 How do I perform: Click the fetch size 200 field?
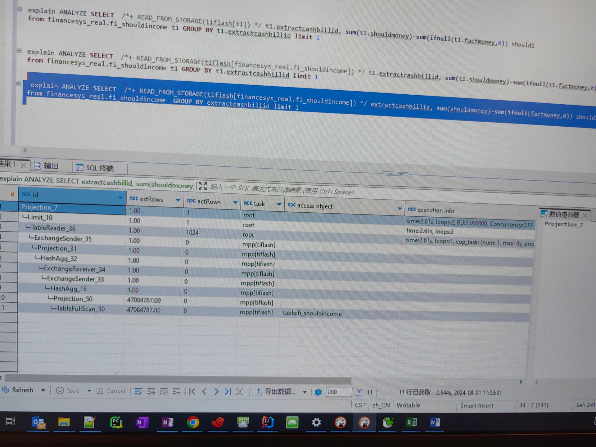(338, 392)
